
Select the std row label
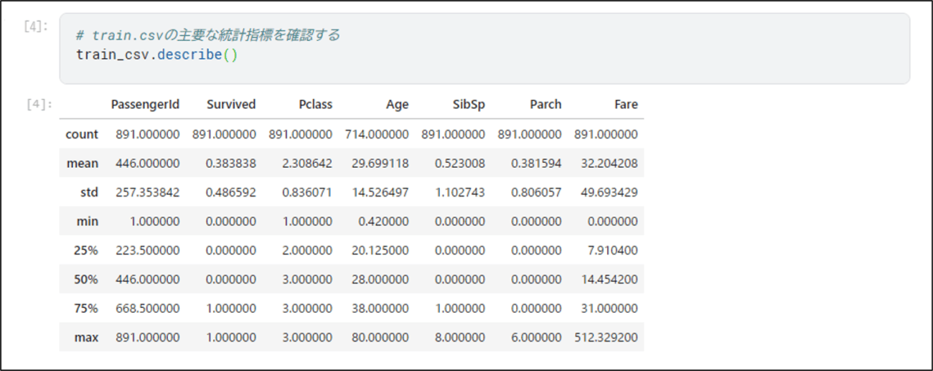(89, 192)
